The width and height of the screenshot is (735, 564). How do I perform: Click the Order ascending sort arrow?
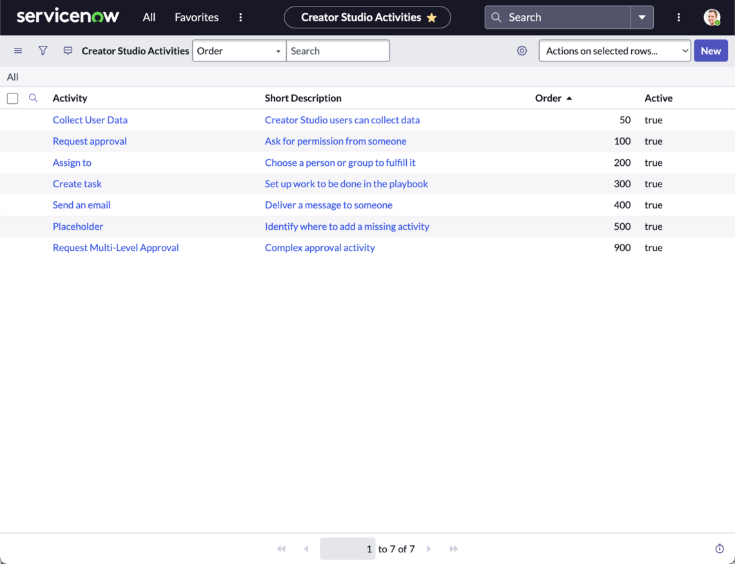coord(569,99)
